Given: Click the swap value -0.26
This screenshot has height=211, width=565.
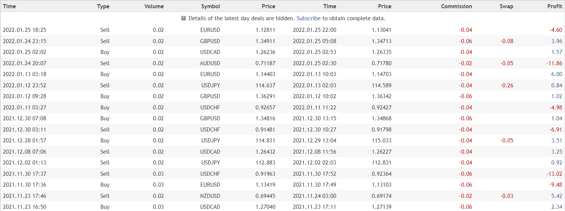Looking at the screenshot, I should pyautogui.click(x=507, y=85).
